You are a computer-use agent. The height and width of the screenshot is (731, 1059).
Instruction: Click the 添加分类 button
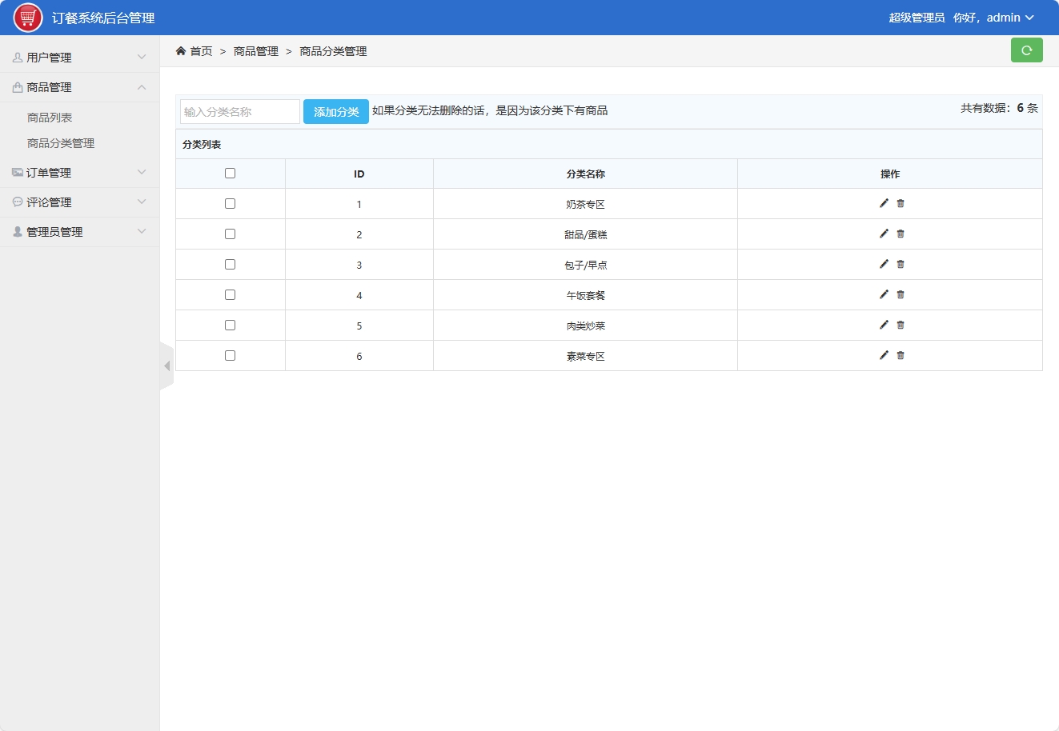tap(335, 112)
